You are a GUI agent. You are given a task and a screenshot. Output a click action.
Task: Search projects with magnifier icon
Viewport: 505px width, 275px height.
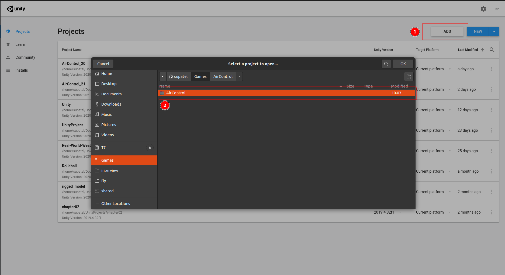[492, 50]
